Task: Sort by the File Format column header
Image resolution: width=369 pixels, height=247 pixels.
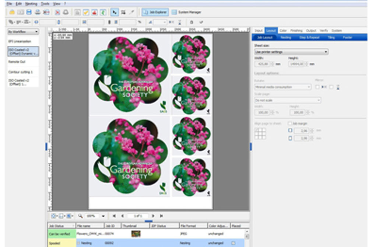Action: (x=193, y=226)
